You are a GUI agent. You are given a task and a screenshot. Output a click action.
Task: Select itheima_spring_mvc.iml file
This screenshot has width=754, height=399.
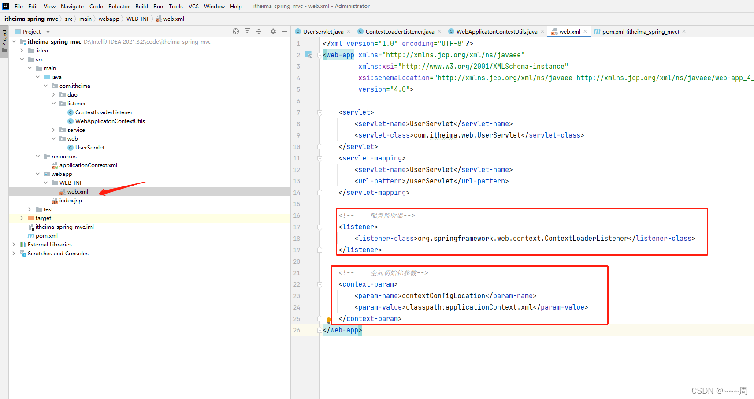tap(64, 227)
